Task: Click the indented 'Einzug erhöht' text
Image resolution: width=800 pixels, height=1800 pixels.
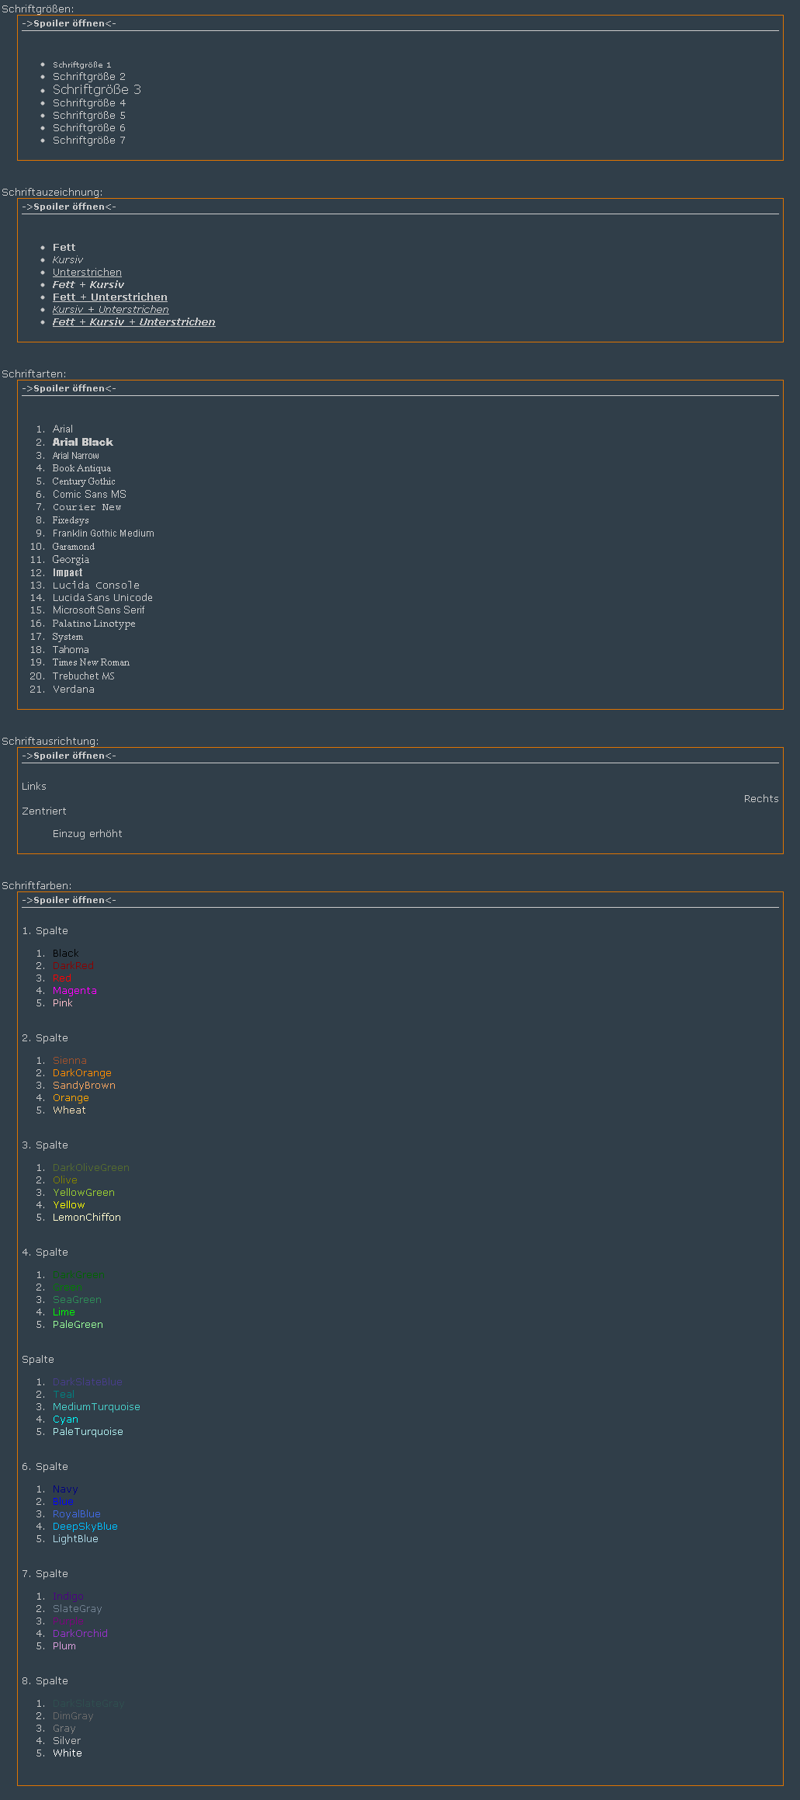Action: click(x=88, y=834)
